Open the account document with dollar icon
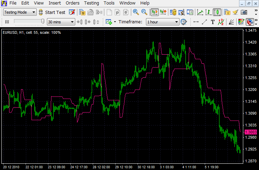The height and width of the screenshot is (170, 259). [82, 12]
